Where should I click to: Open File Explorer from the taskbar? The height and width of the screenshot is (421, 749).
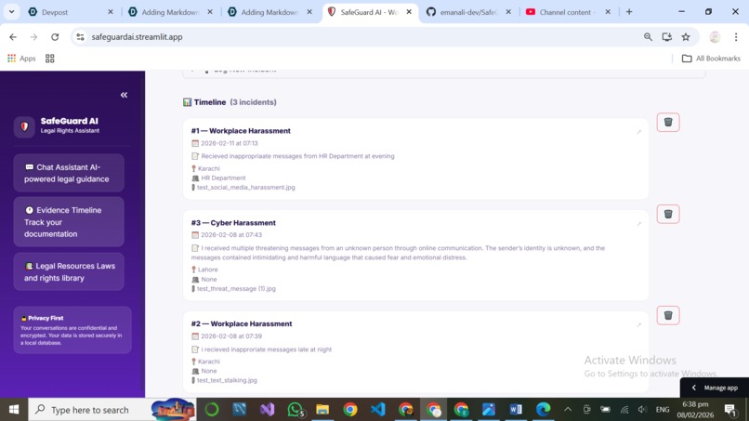(322, 410)
